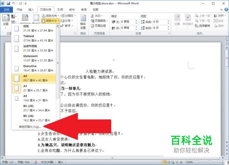Open the line numbers (行号) dropdown
229x165 pixels.
tap(67, 21)
